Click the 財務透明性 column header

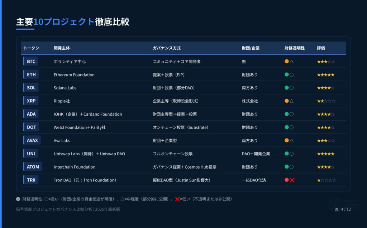point(295,48)
